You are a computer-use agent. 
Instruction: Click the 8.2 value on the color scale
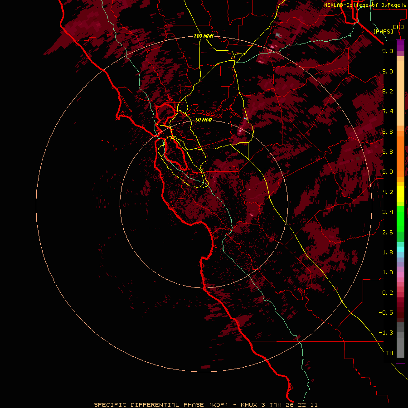tap(388, 91)
